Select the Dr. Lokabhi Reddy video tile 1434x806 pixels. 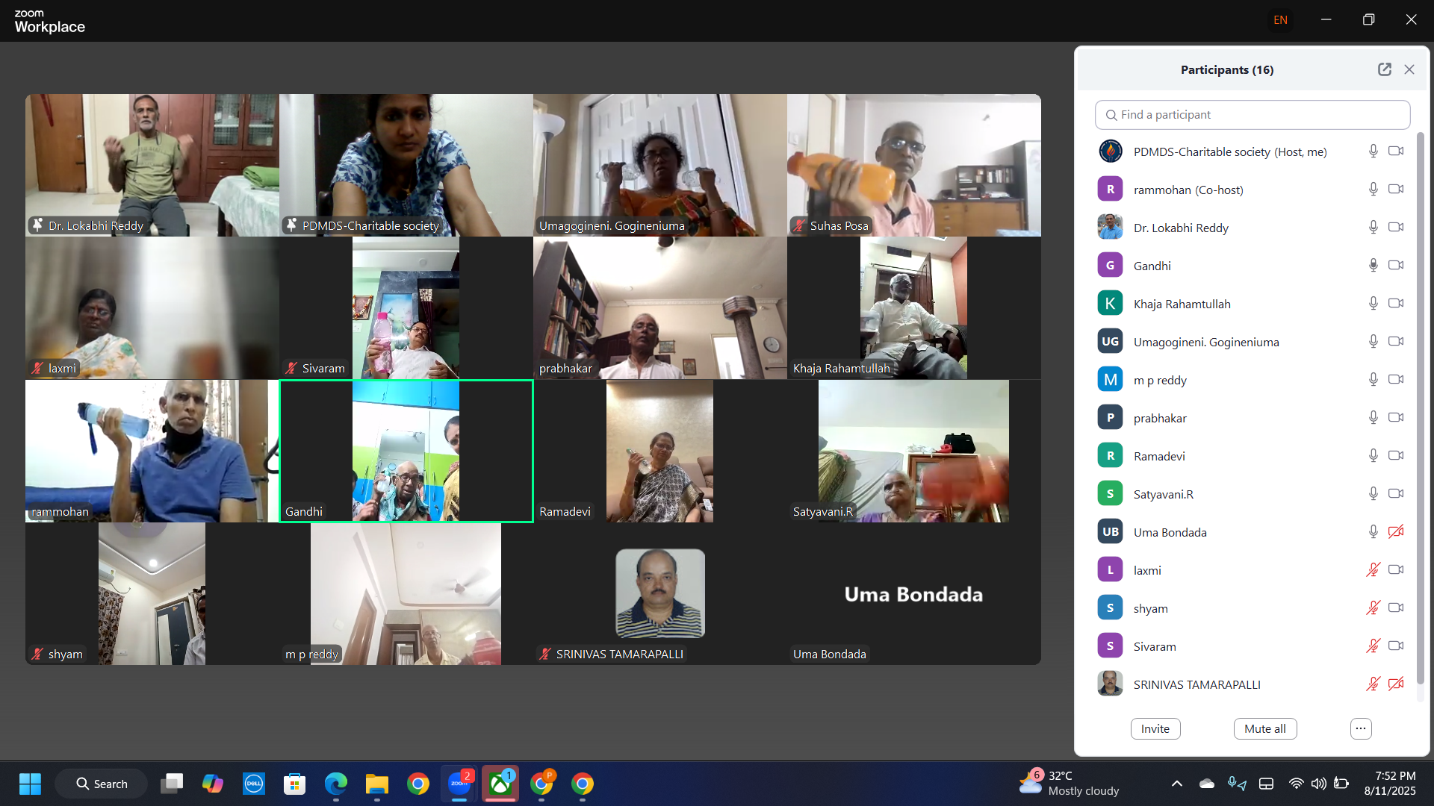pyautogui.click(x=152, y=165)
